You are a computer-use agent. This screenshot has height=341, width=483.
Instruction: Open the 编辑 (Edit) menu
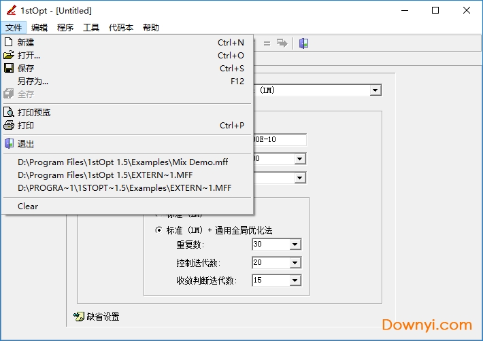pos(39,28)
